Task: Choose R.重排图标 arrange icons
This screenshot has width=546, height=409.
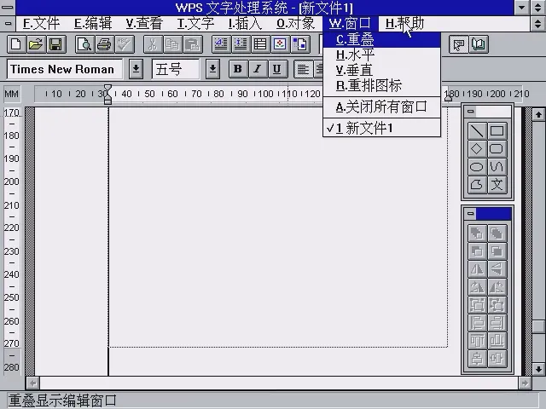Action: click(381, 85)
